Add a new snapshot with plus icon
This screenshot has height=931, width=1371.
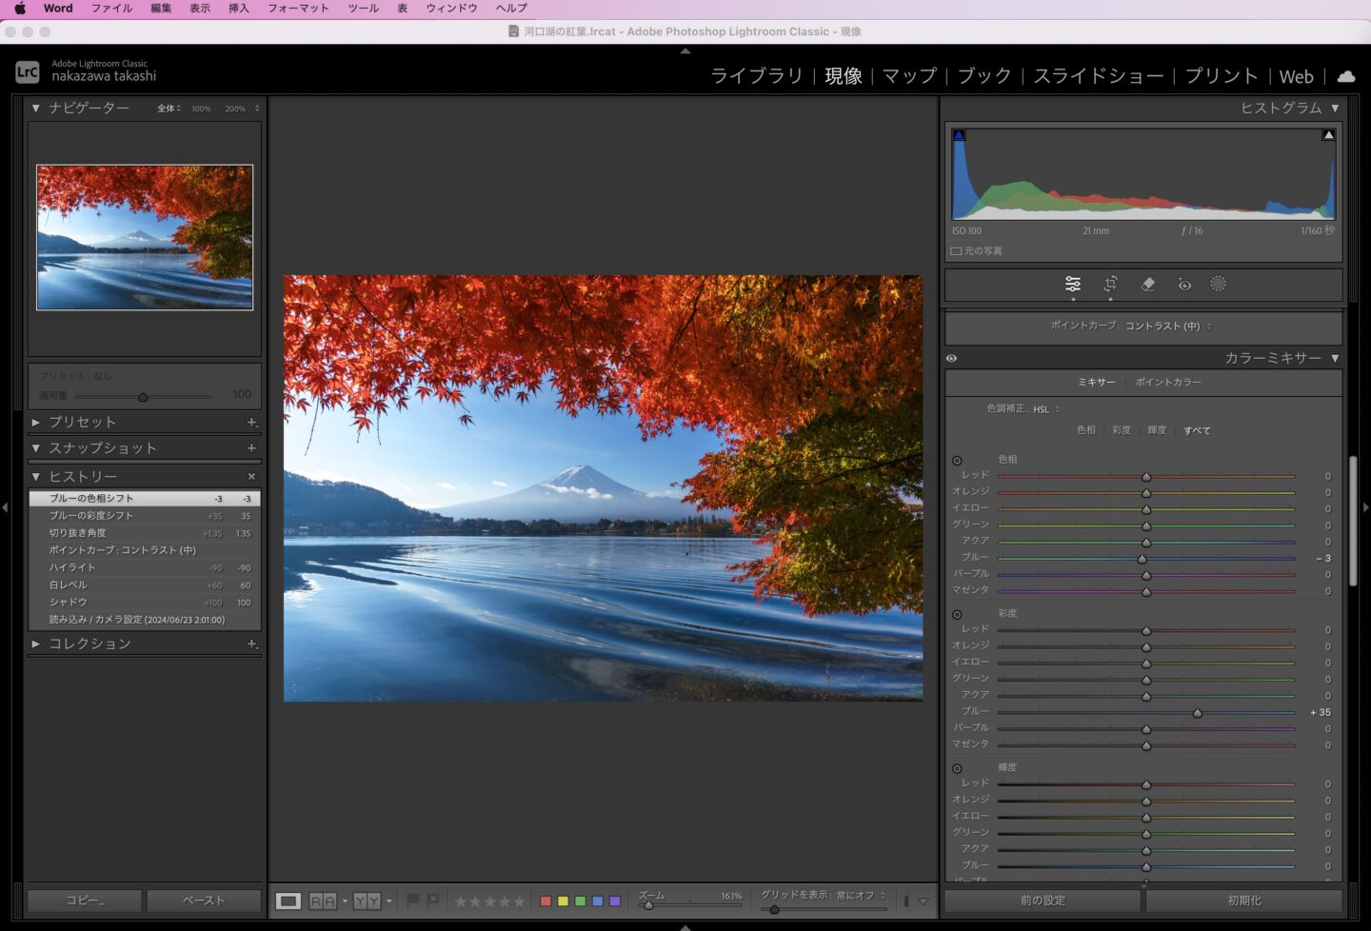pyautogui.click(x=251, y=447)
